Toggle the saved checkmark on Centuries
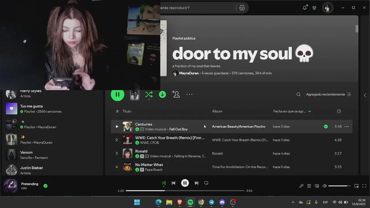 (326, 127)
